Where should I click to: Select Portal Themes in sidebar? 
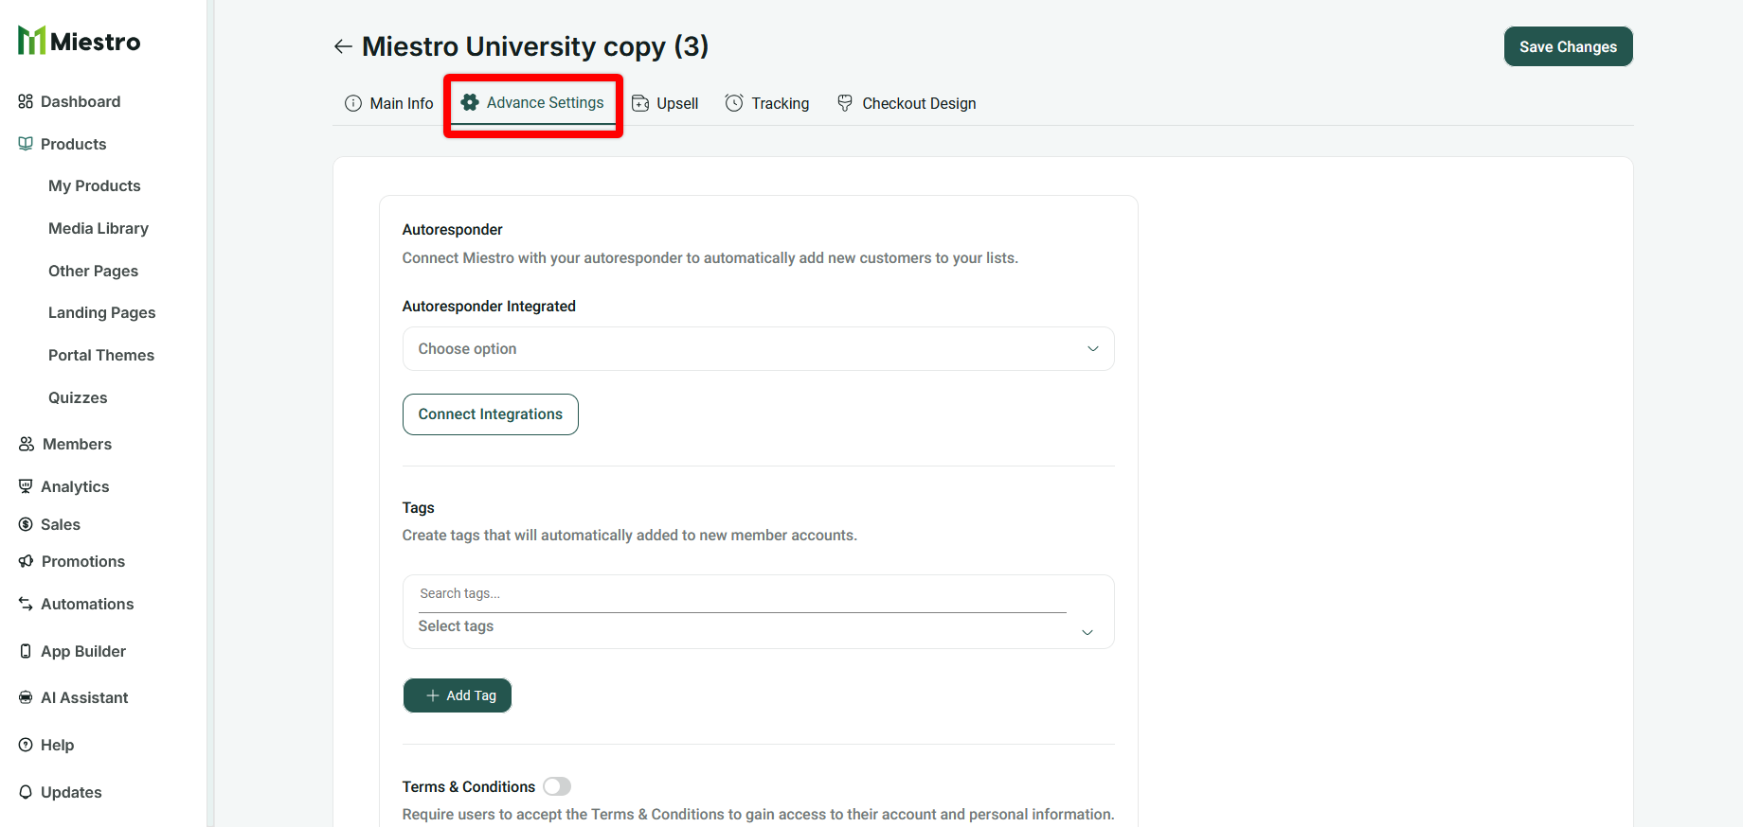[x=101, y=355]
